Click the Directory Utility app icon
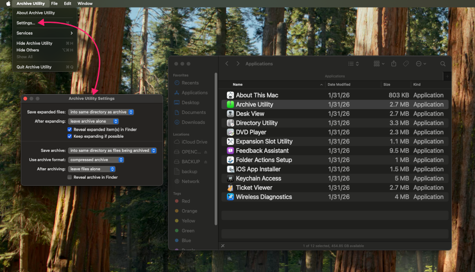Viewport: 475px width, 272px height. (x=230, y=123)
